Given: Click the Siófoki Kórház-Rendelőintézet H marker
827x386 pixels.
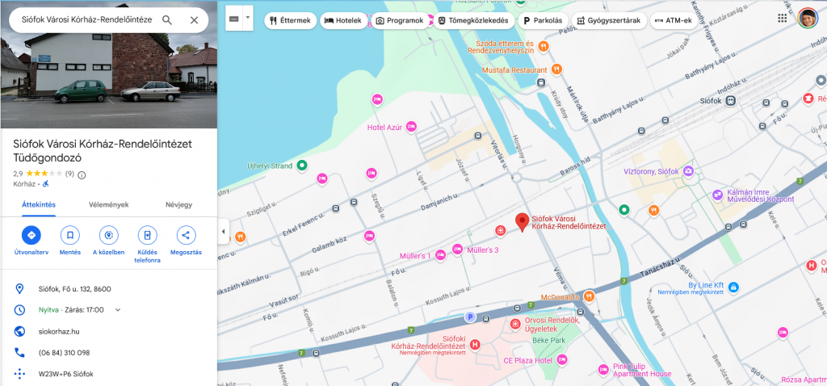Looking at the screenshot, I should click(x=475, y=346).
